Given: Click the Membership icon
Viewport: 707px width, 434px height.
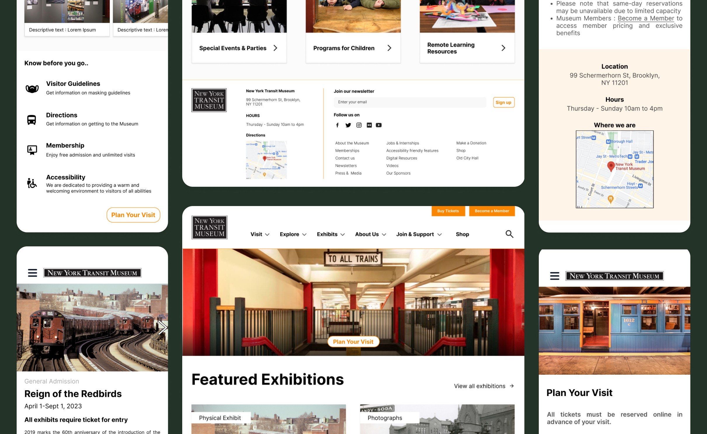Looking at the screenshot, I should click(31, 148).
